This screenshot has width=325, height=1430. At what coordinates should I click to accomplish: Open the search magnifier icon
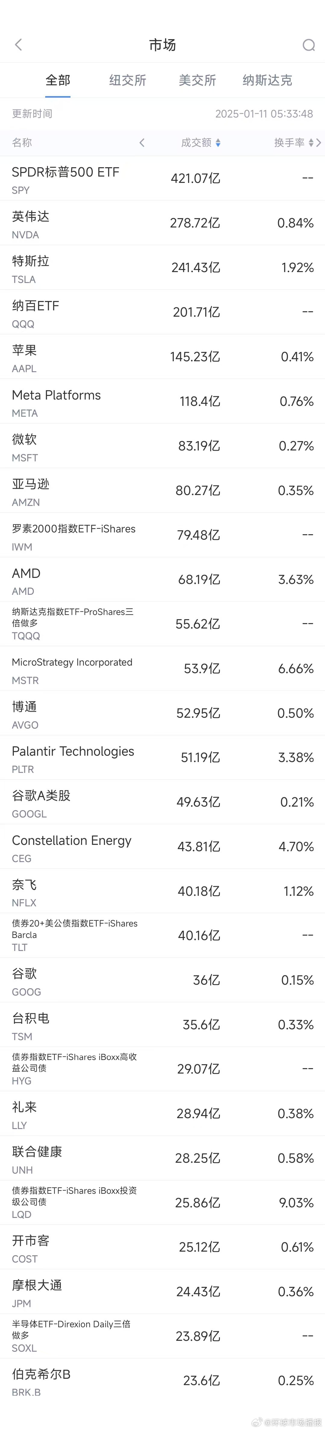coord(308,45)
